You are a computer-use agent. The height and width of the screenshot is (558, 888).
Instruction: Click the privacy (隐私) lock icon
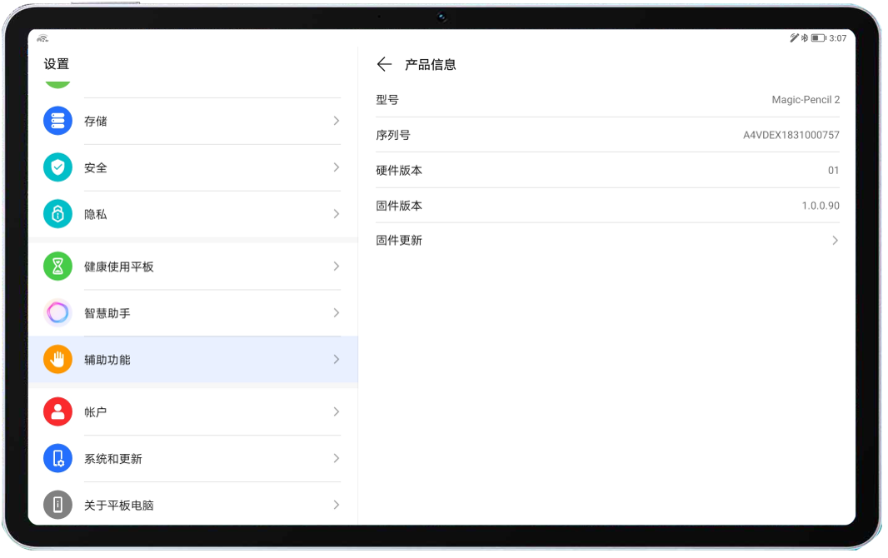57,214
